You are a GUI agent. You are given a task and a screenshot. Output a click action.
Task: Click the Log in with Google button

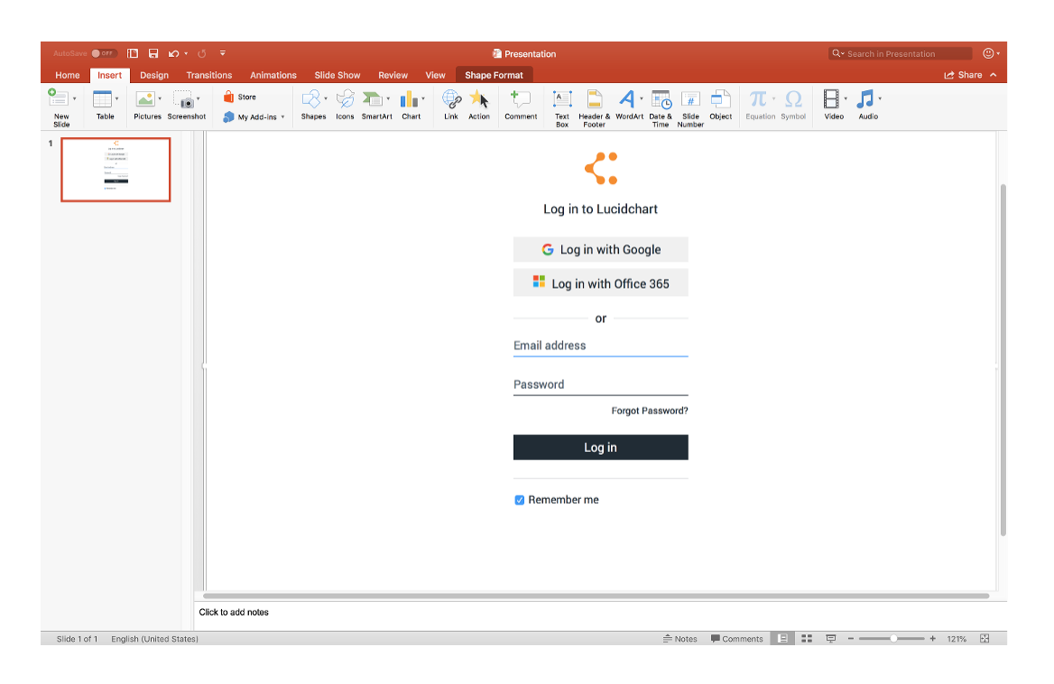[601, 249]
